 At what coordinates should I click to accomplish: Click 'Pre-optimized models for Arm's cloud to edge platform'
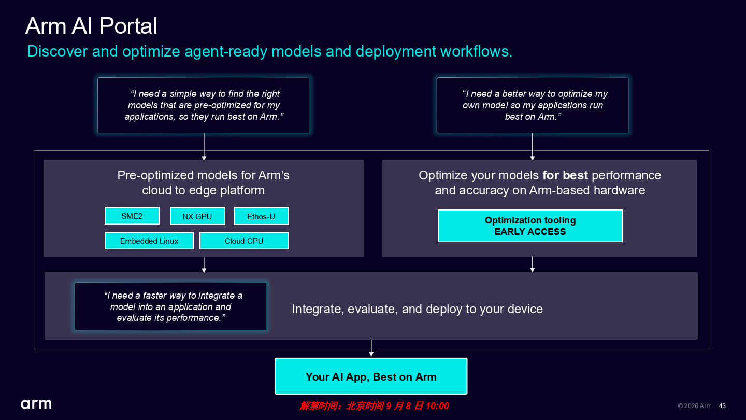coord(204,183)
